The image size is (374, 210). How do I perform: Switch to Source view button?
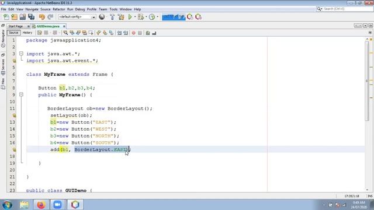pyautogui.click(x=13, y=33)
